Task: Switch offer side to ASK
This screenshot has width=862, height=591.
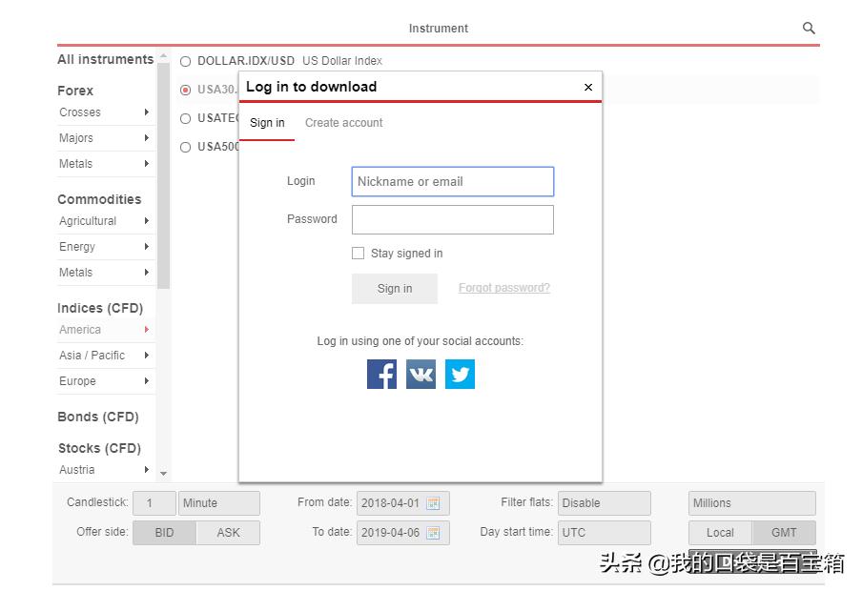Action: [x=228, y=532]
